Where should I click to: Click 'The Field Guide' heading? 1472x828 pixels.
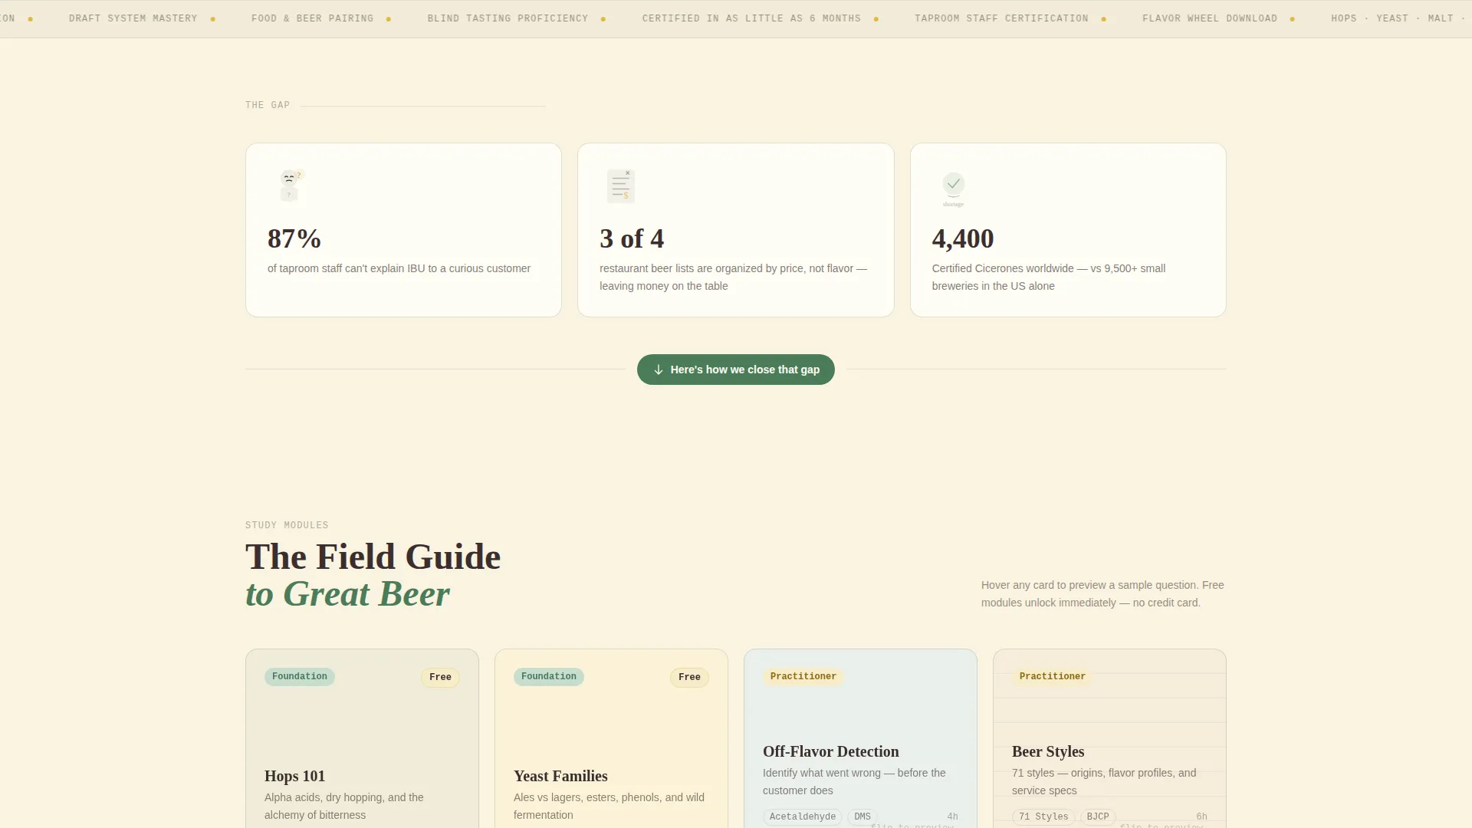tap(373, 557)
